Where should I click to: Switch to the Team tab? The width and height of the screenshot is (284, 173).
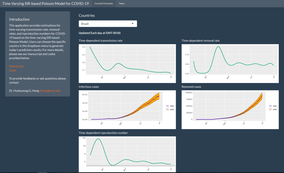(122, 3)
